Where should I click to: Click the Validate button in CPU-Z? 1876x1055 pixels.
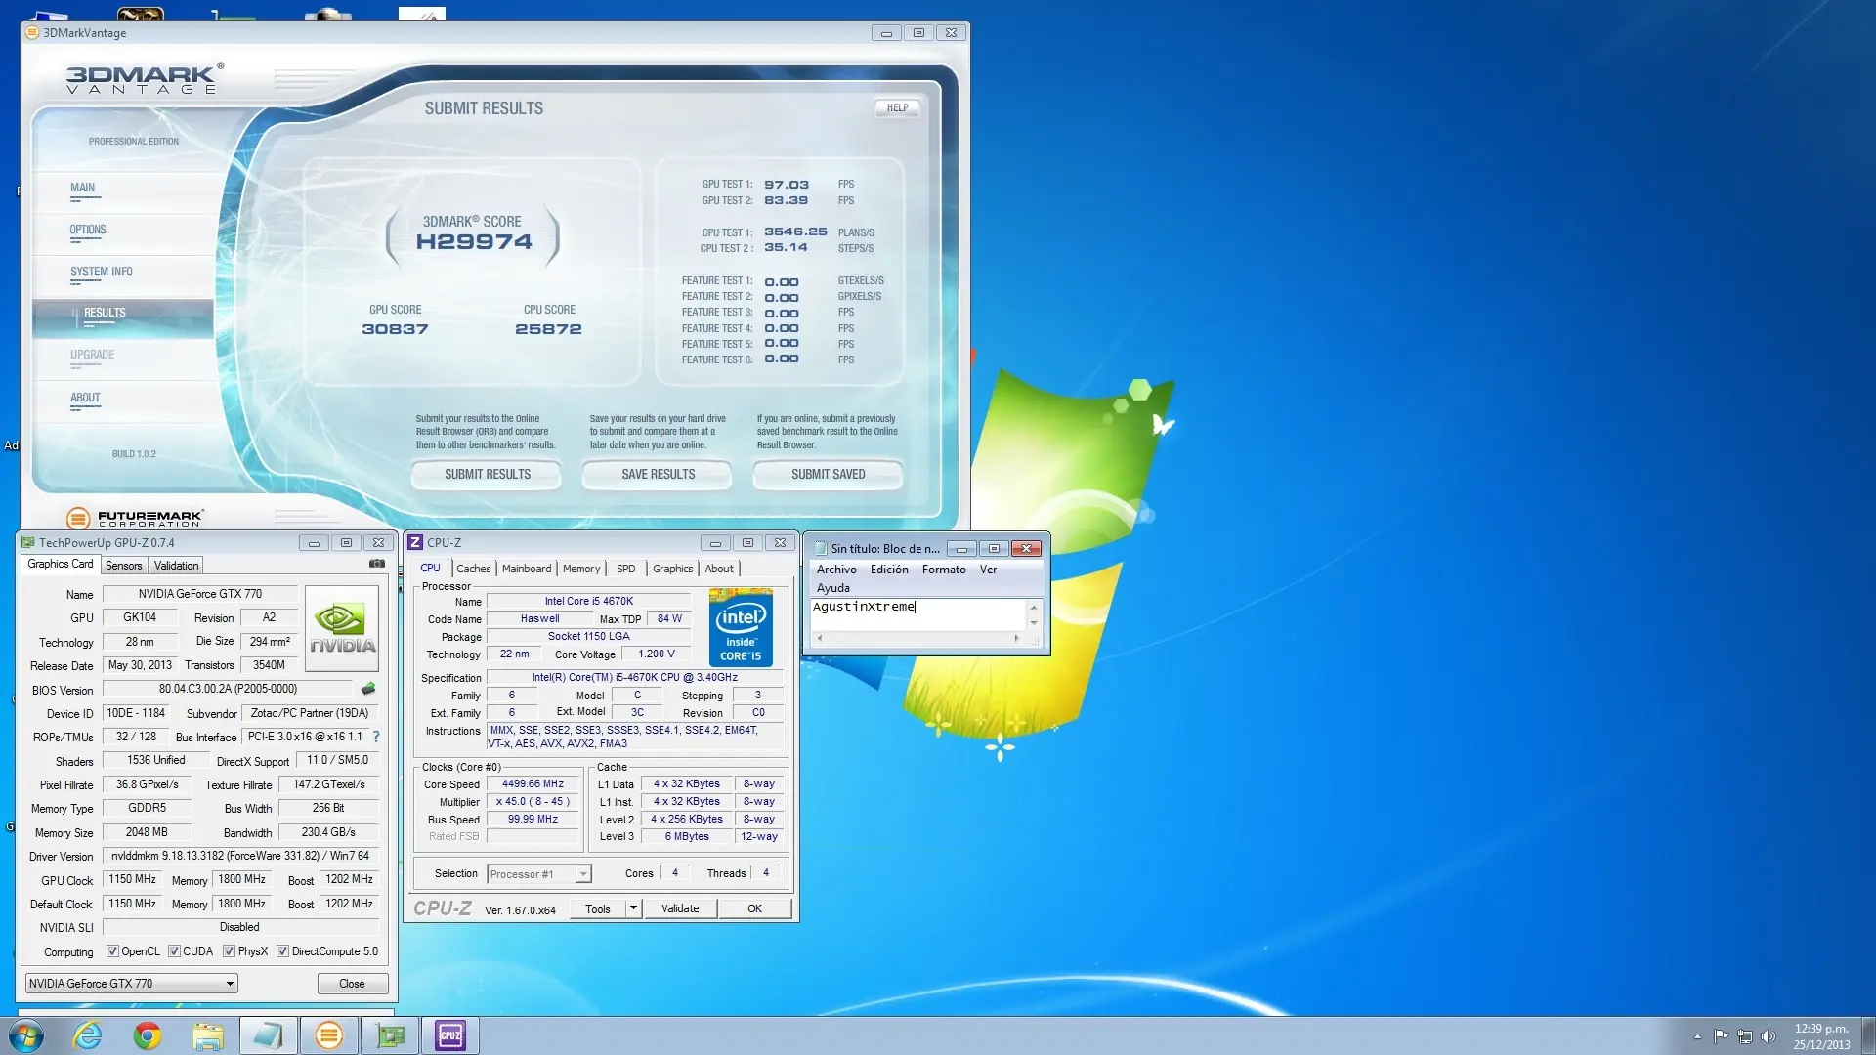680,908
